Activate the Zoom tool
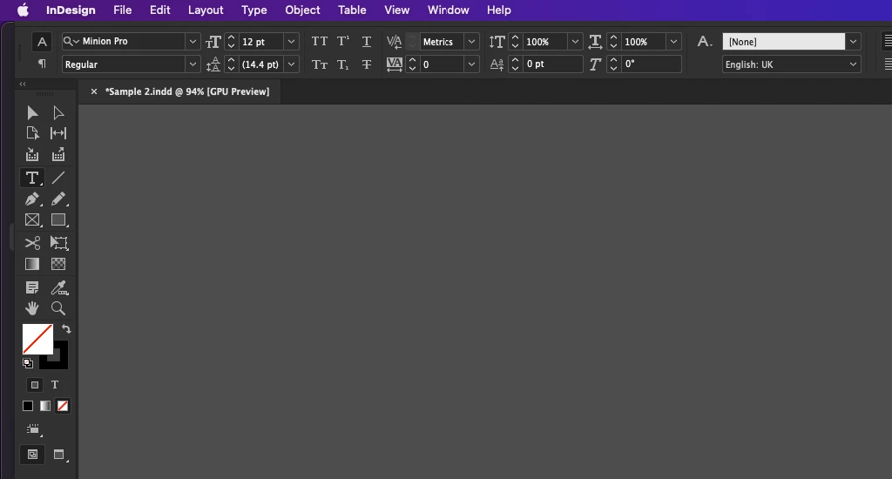The width and height of the screenshot is (892, 479). [58, 308]
